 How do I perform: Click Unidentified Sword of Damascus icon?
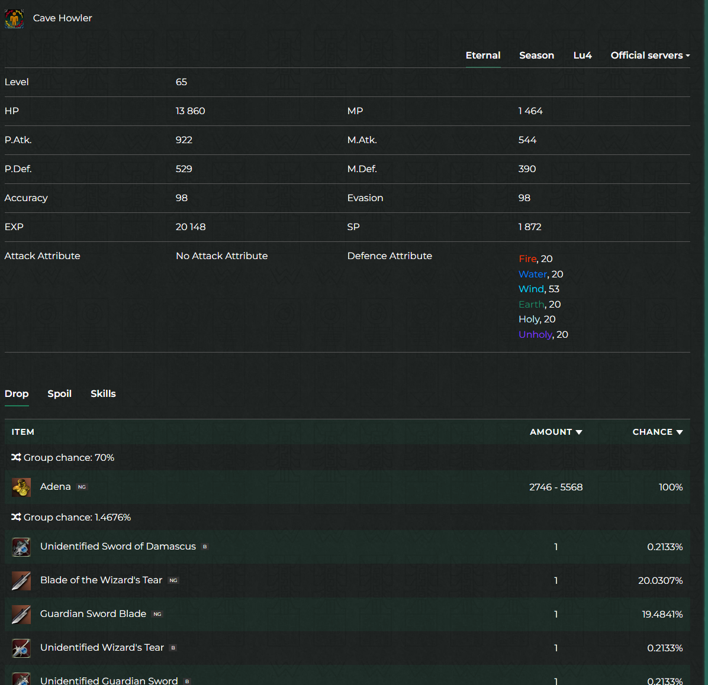[21, 547]
